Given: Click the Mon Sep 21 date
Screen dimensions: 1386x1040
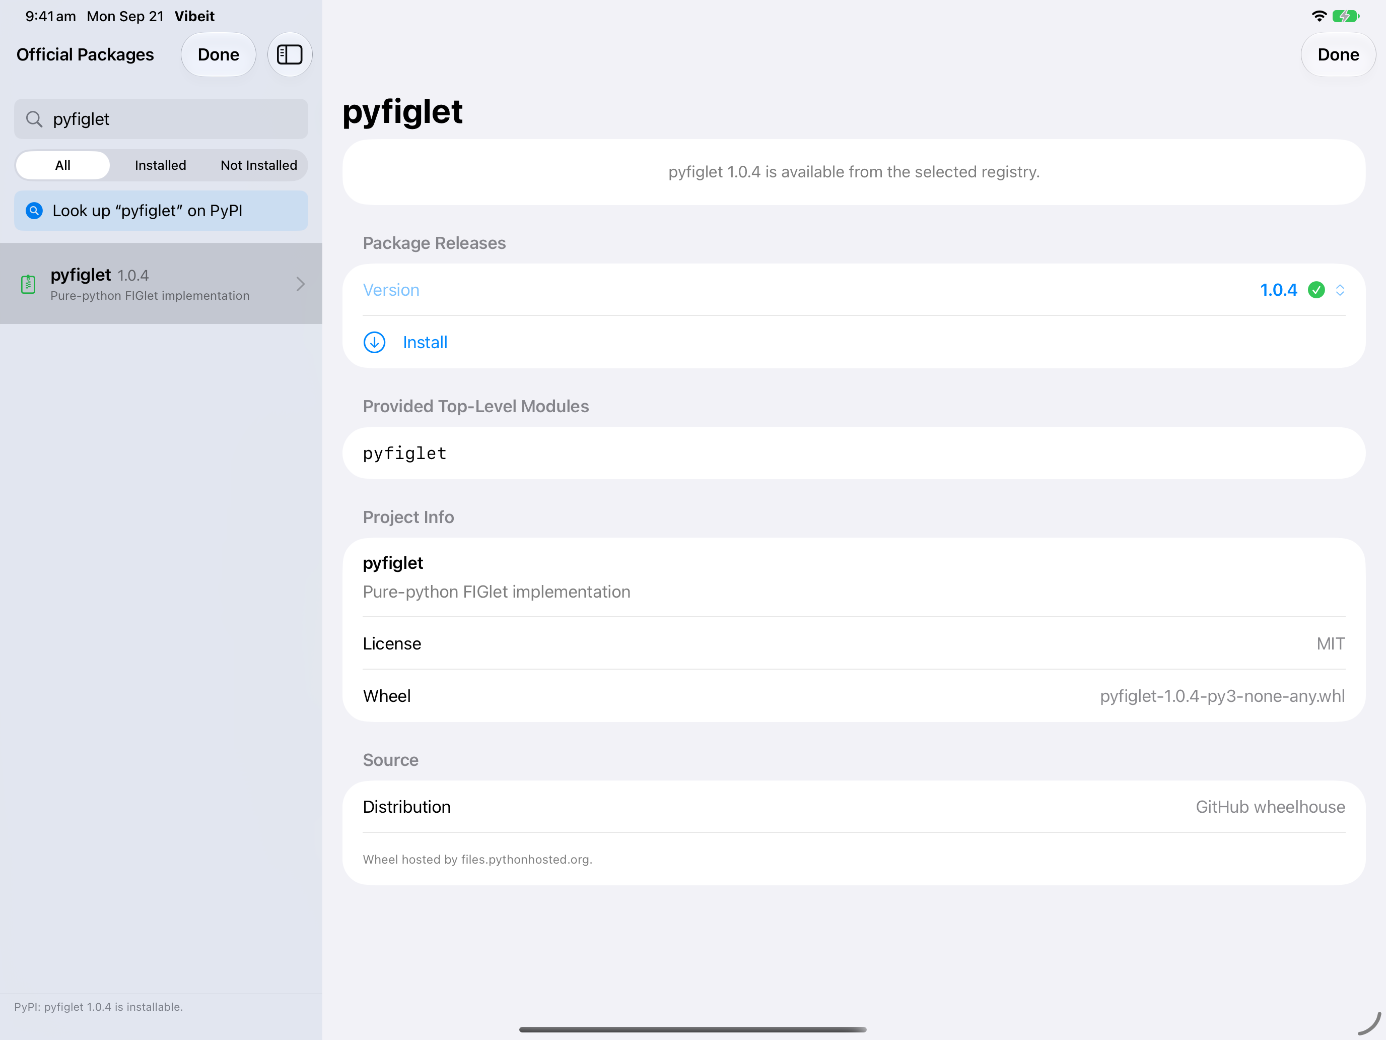Looking at the screenshot, I should point(125,16).
